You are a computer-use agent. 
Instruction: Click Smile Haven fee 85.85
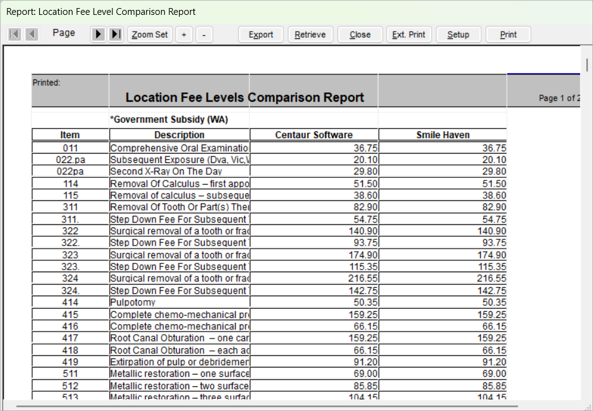click(x=494, y=386)
